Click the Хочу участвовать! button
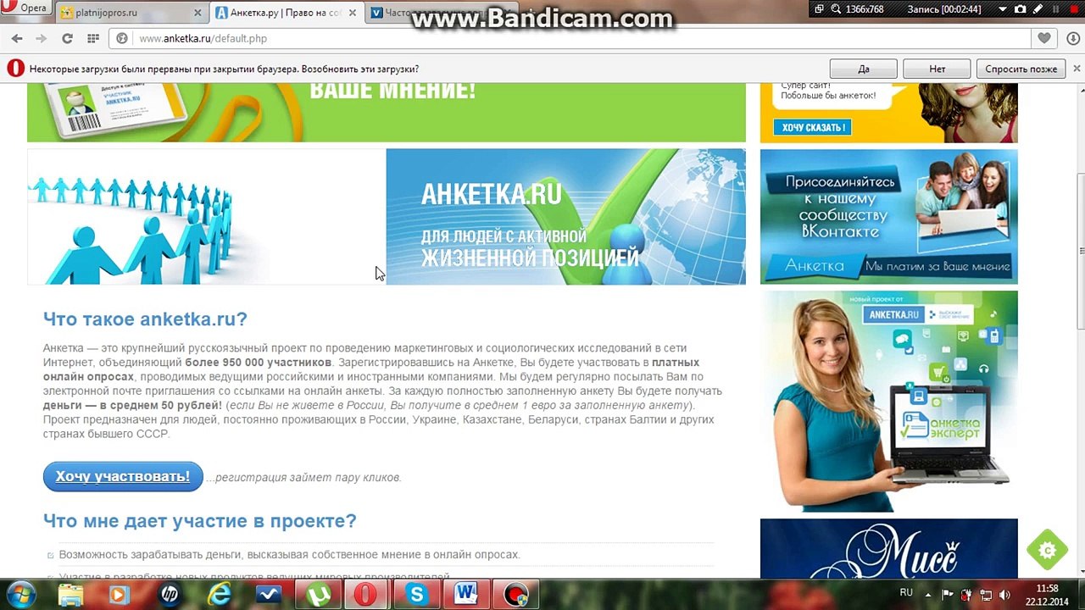 pyautogui.click(x=123, y=476)
